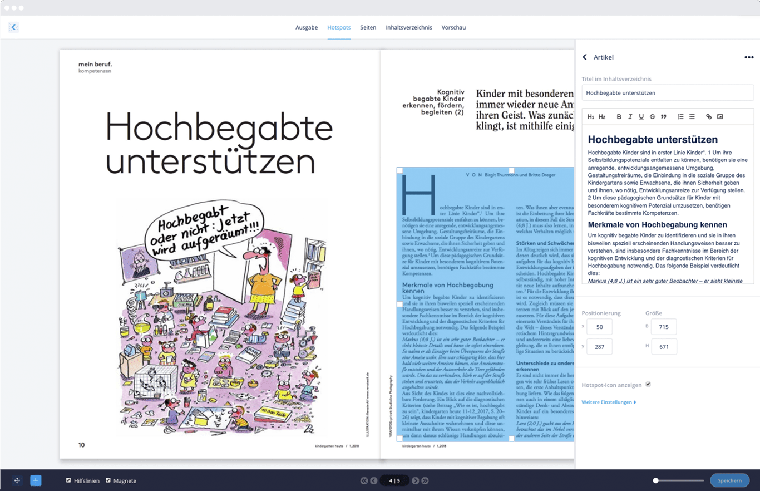Switch to the Vorschau tab

click(453, 27)
